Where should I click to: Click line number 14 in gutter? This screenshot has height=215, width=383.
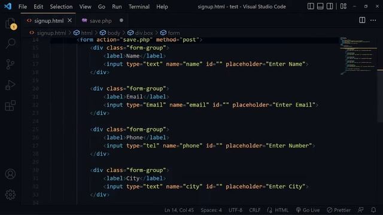35,40
